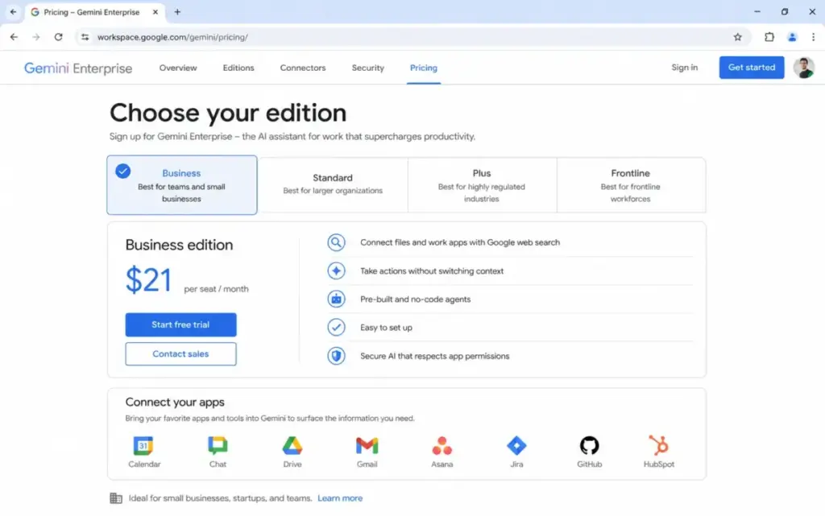Open the Chrome three-dot menu
The height and width of the screenshot is (516, 825).
[814, 37]
